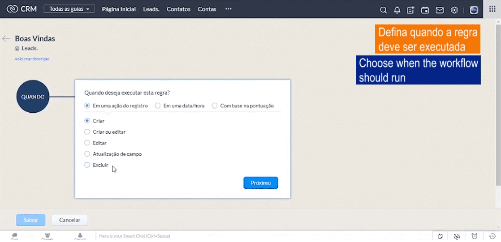The height and width of the screenshot is (242, 501).
Task: Open the calendar icon in header
Action: pos(425,10)
